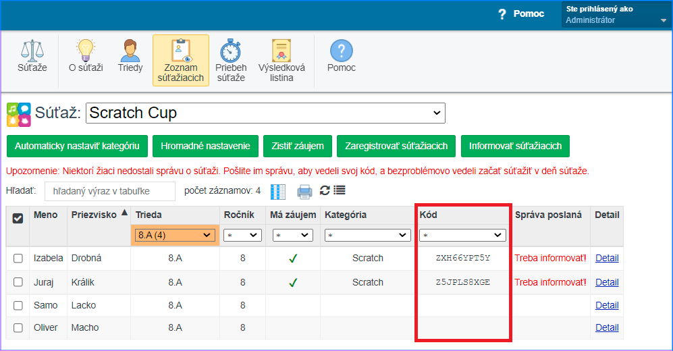The height and width of the screenshot is (351, 673).
Task: Click the surname Macho cell
Action: (85, 327)
